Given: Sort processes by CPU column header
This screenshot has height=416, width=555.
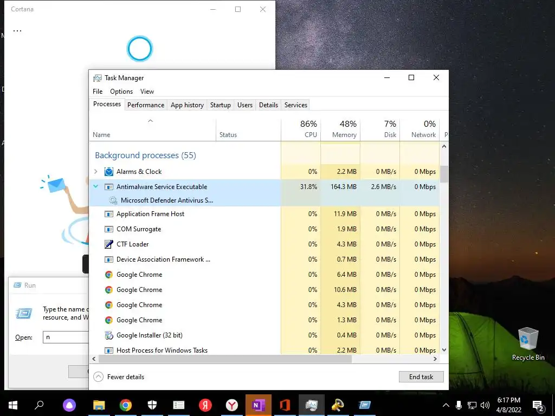Looking at the screenshot, I should (301, 129).
